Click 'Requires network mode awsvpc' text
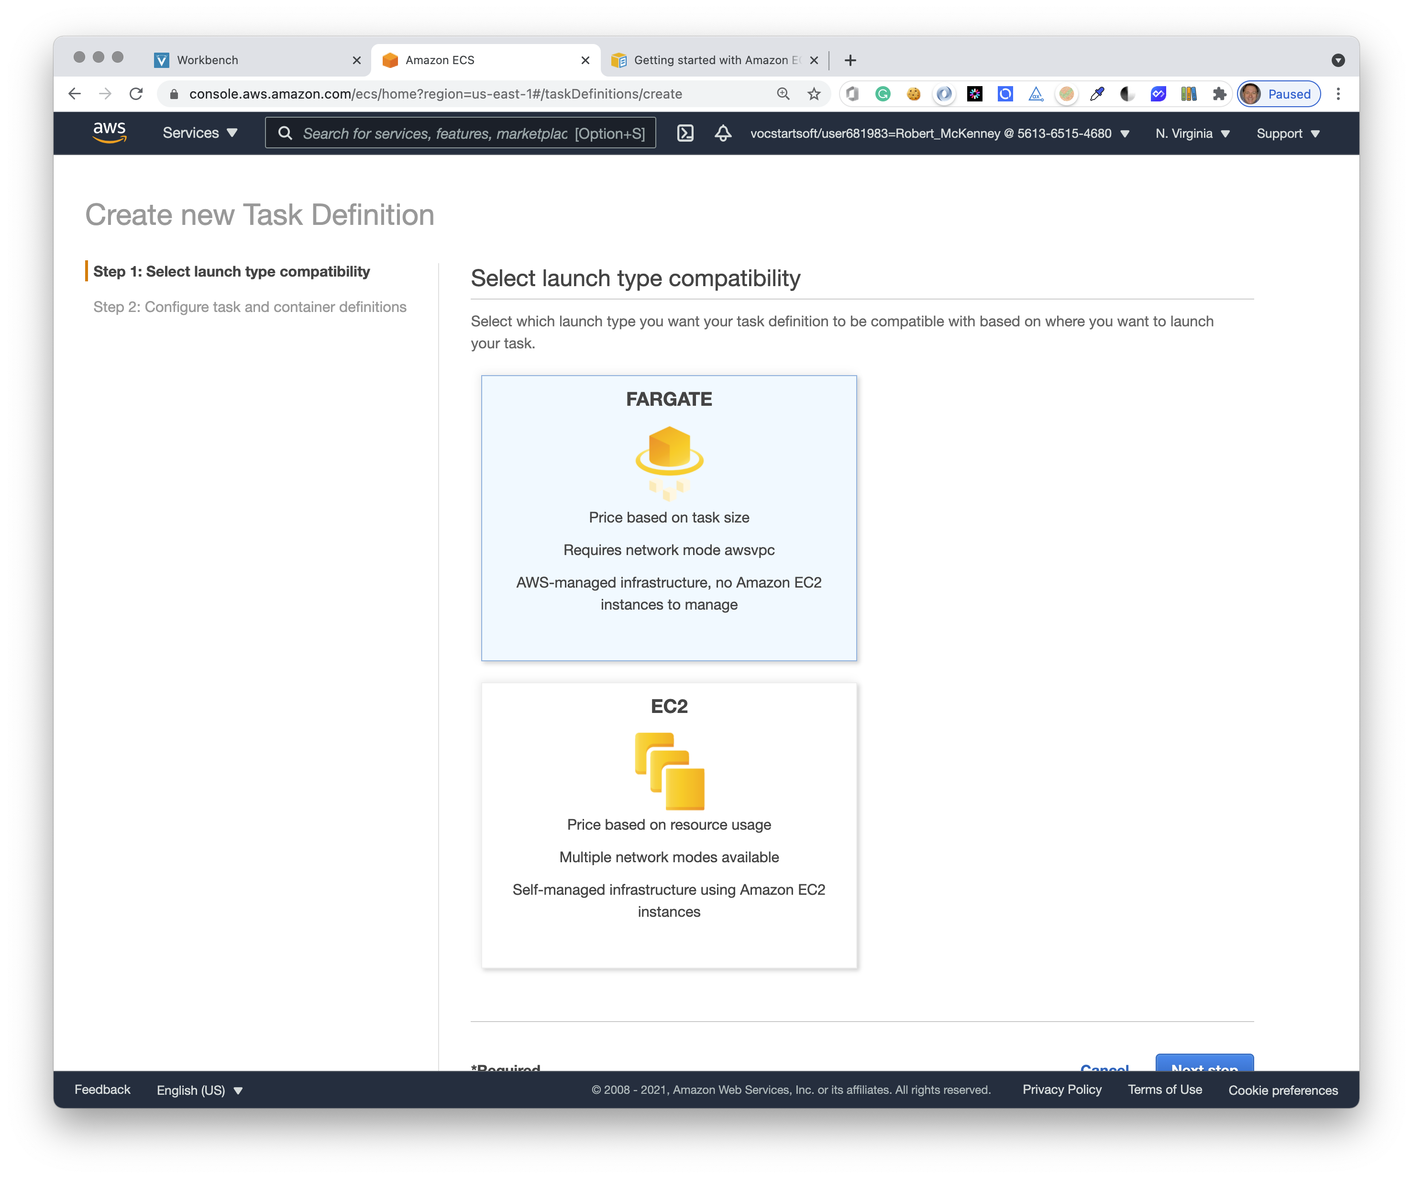1413x1179 pixels. 669,550
